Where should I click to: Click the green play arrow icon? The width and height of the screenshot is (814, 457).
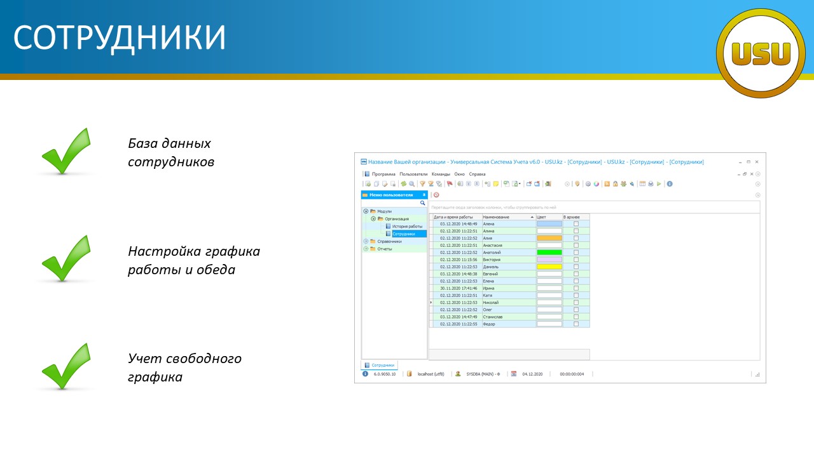point(659,184)
